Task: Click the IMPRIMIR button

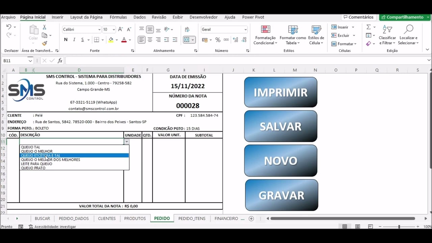Action: click(280, 92)
